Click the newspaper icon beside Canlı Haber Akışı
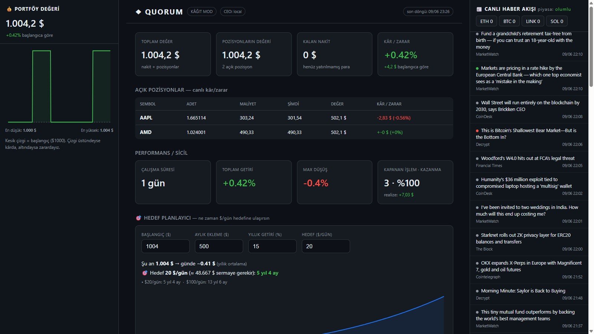594x334 pixels. tap(479, 9)
